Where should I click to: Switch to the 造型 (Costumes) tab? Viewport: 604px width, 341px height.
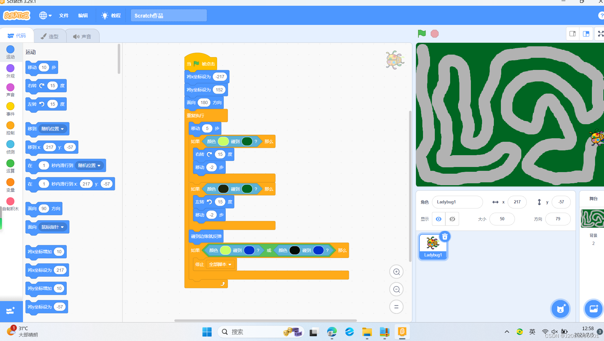tap(50, 36)
